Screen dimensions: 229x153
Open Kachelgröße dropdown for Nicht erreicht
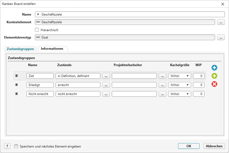(179, 94)
